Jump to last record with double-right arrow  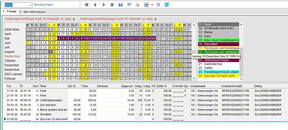[x=112, y=5]
